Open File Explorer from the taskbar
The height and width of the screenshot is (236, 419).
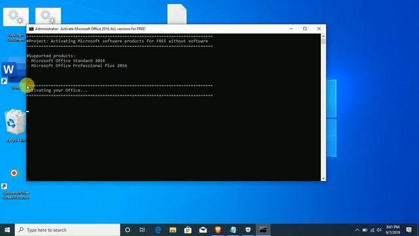[x=173, y=230]
